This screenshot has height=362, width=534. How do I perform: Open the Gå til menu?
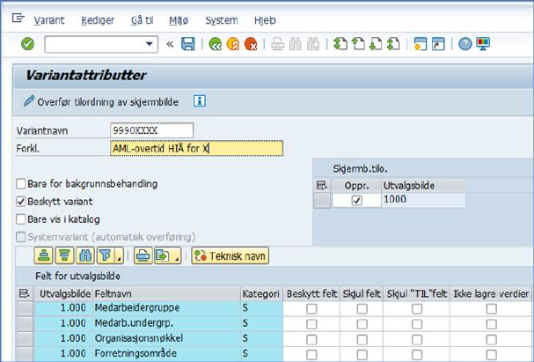[142, 20]
